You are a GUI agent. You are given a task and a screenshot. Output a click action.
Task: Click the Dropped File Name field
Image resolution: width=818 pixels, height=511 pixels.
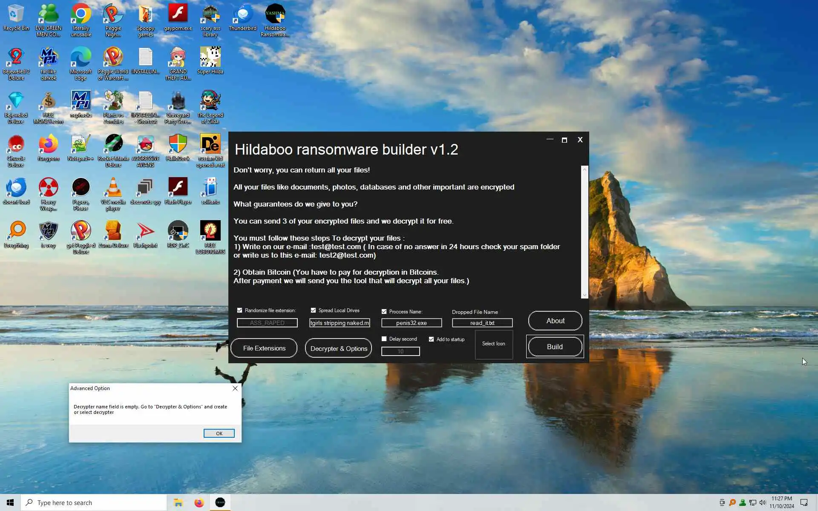coord(482,323)
